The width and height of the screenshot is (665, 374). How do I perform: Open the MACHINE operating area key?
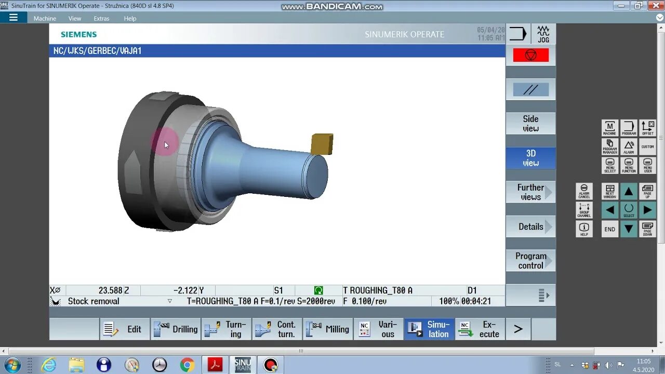click(610, 128)
